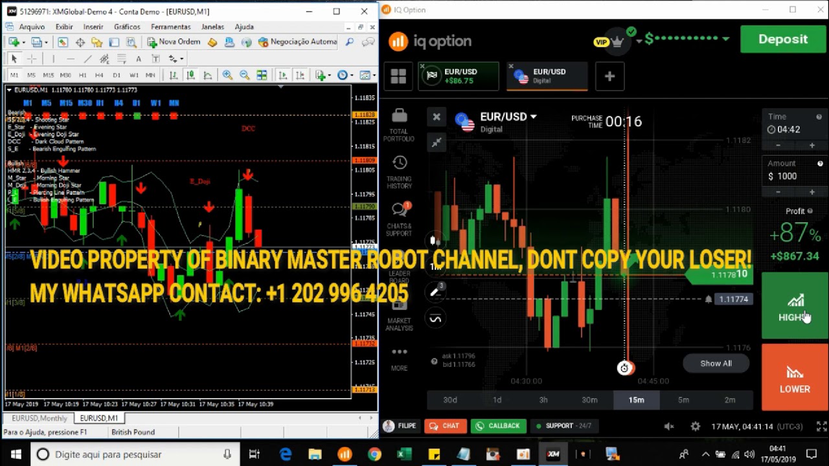The width and height of the screenshot is (829, 466).
Task: Select the text label tool (A)
Action: (x=138, y=59)
